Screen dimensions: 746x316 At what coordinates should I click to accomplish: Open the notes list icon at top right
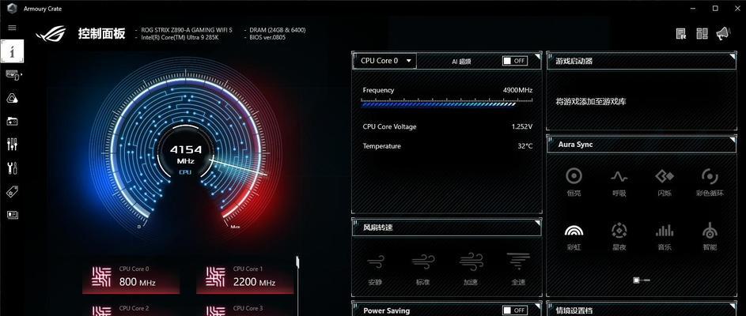pos(681,34)
